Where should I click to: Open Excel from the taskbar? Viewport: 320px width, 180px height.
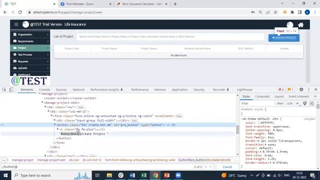click(144, 175)
